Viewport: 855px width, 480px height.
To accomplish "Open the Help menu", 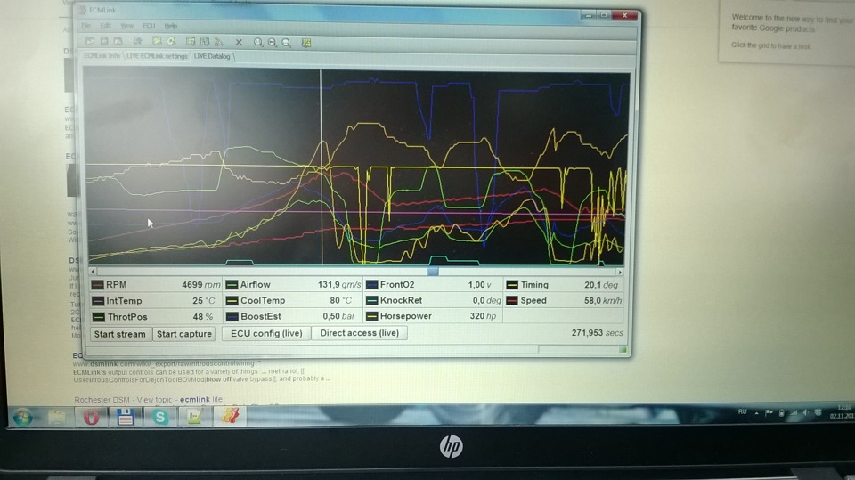I will point(171,26).
